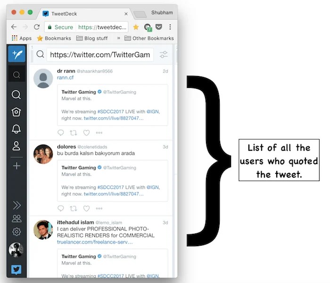Viewport: 330px width, 283px height.
Task: Click the Pocket extension icon
Action: pyautogui.click(x=159, y=27)
